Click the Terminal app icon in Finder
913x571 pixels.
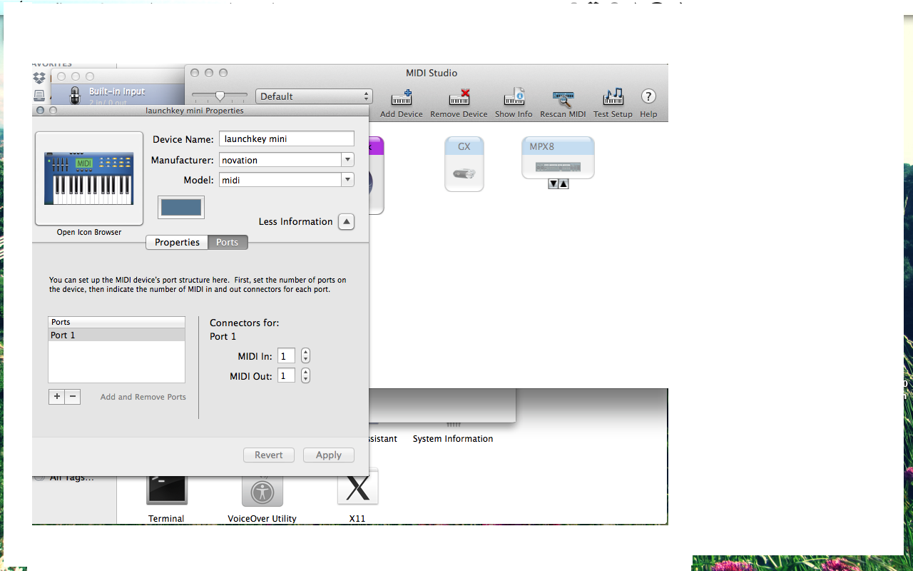point(166,490)
